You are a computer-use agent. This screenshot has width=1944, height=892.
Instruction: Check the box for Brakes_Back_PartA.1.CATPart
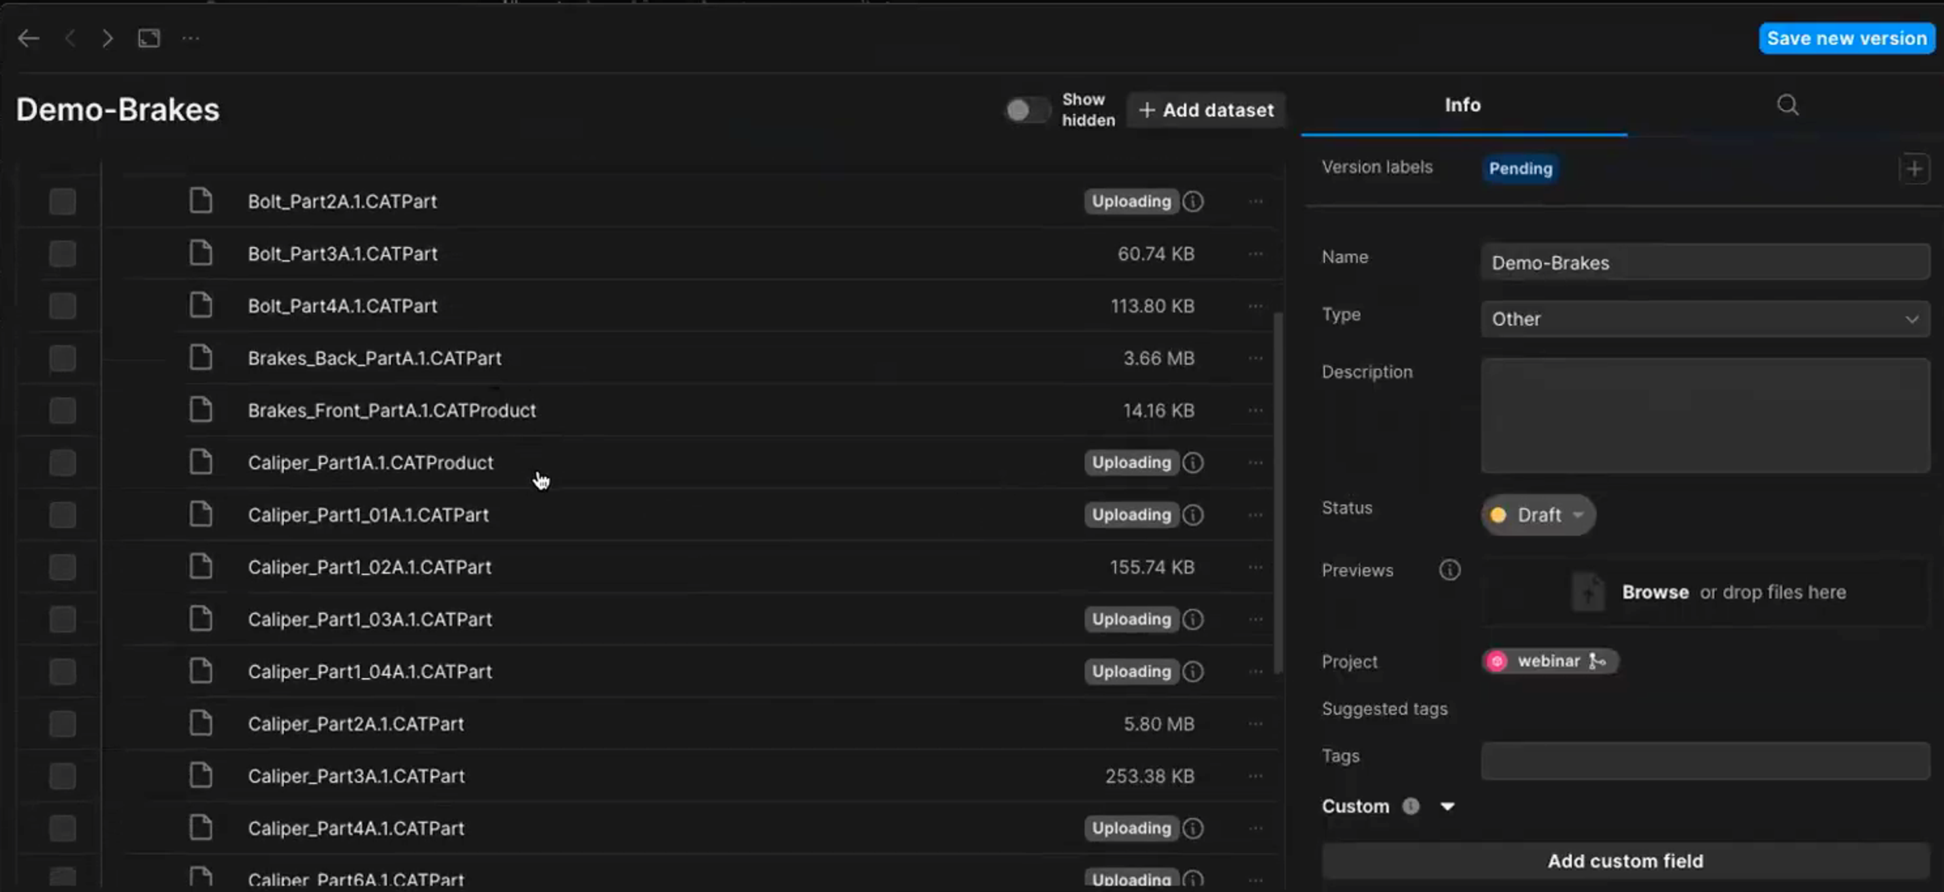click(x=63, y=358)
